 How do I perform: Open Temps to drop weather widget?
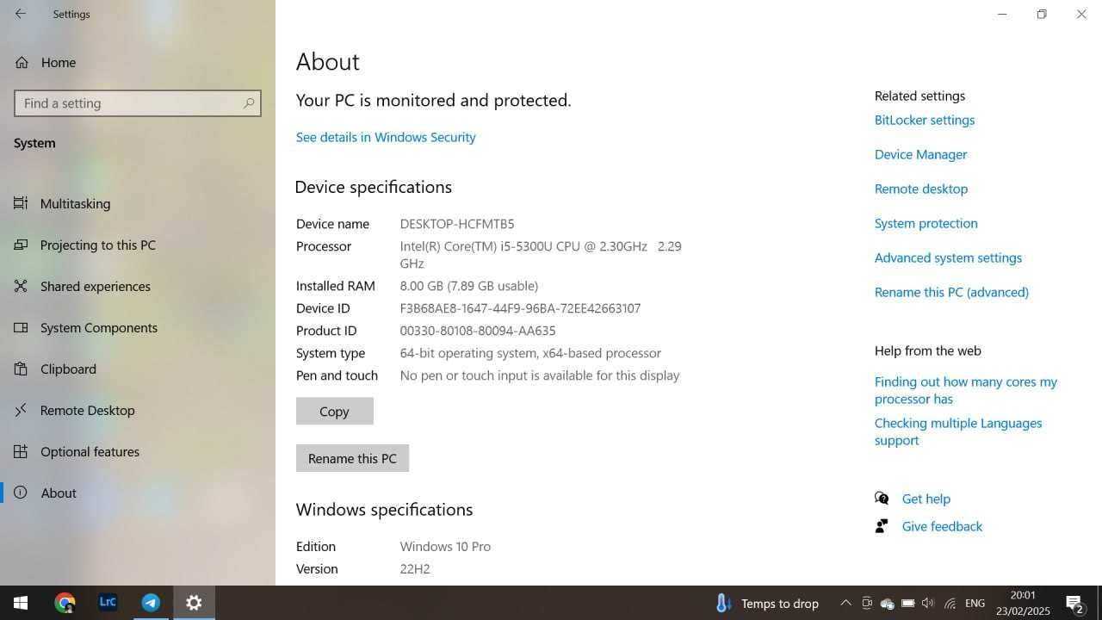[766, 604]
